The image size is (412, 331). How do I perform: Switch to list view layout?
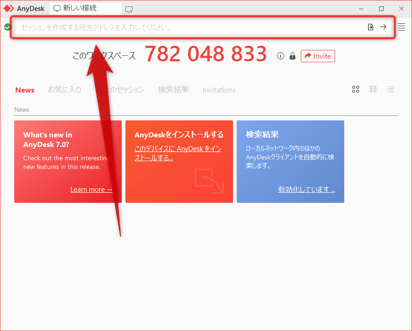[390, 89]
